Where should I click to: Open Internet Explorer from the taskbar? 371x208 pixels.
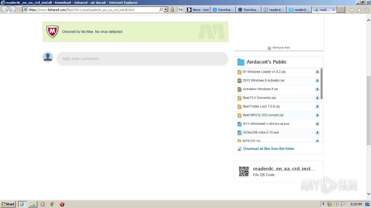point(22,204)
